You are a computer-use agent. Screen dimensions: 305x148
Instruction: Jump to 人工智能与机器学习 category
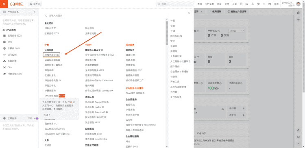[181, 61]
